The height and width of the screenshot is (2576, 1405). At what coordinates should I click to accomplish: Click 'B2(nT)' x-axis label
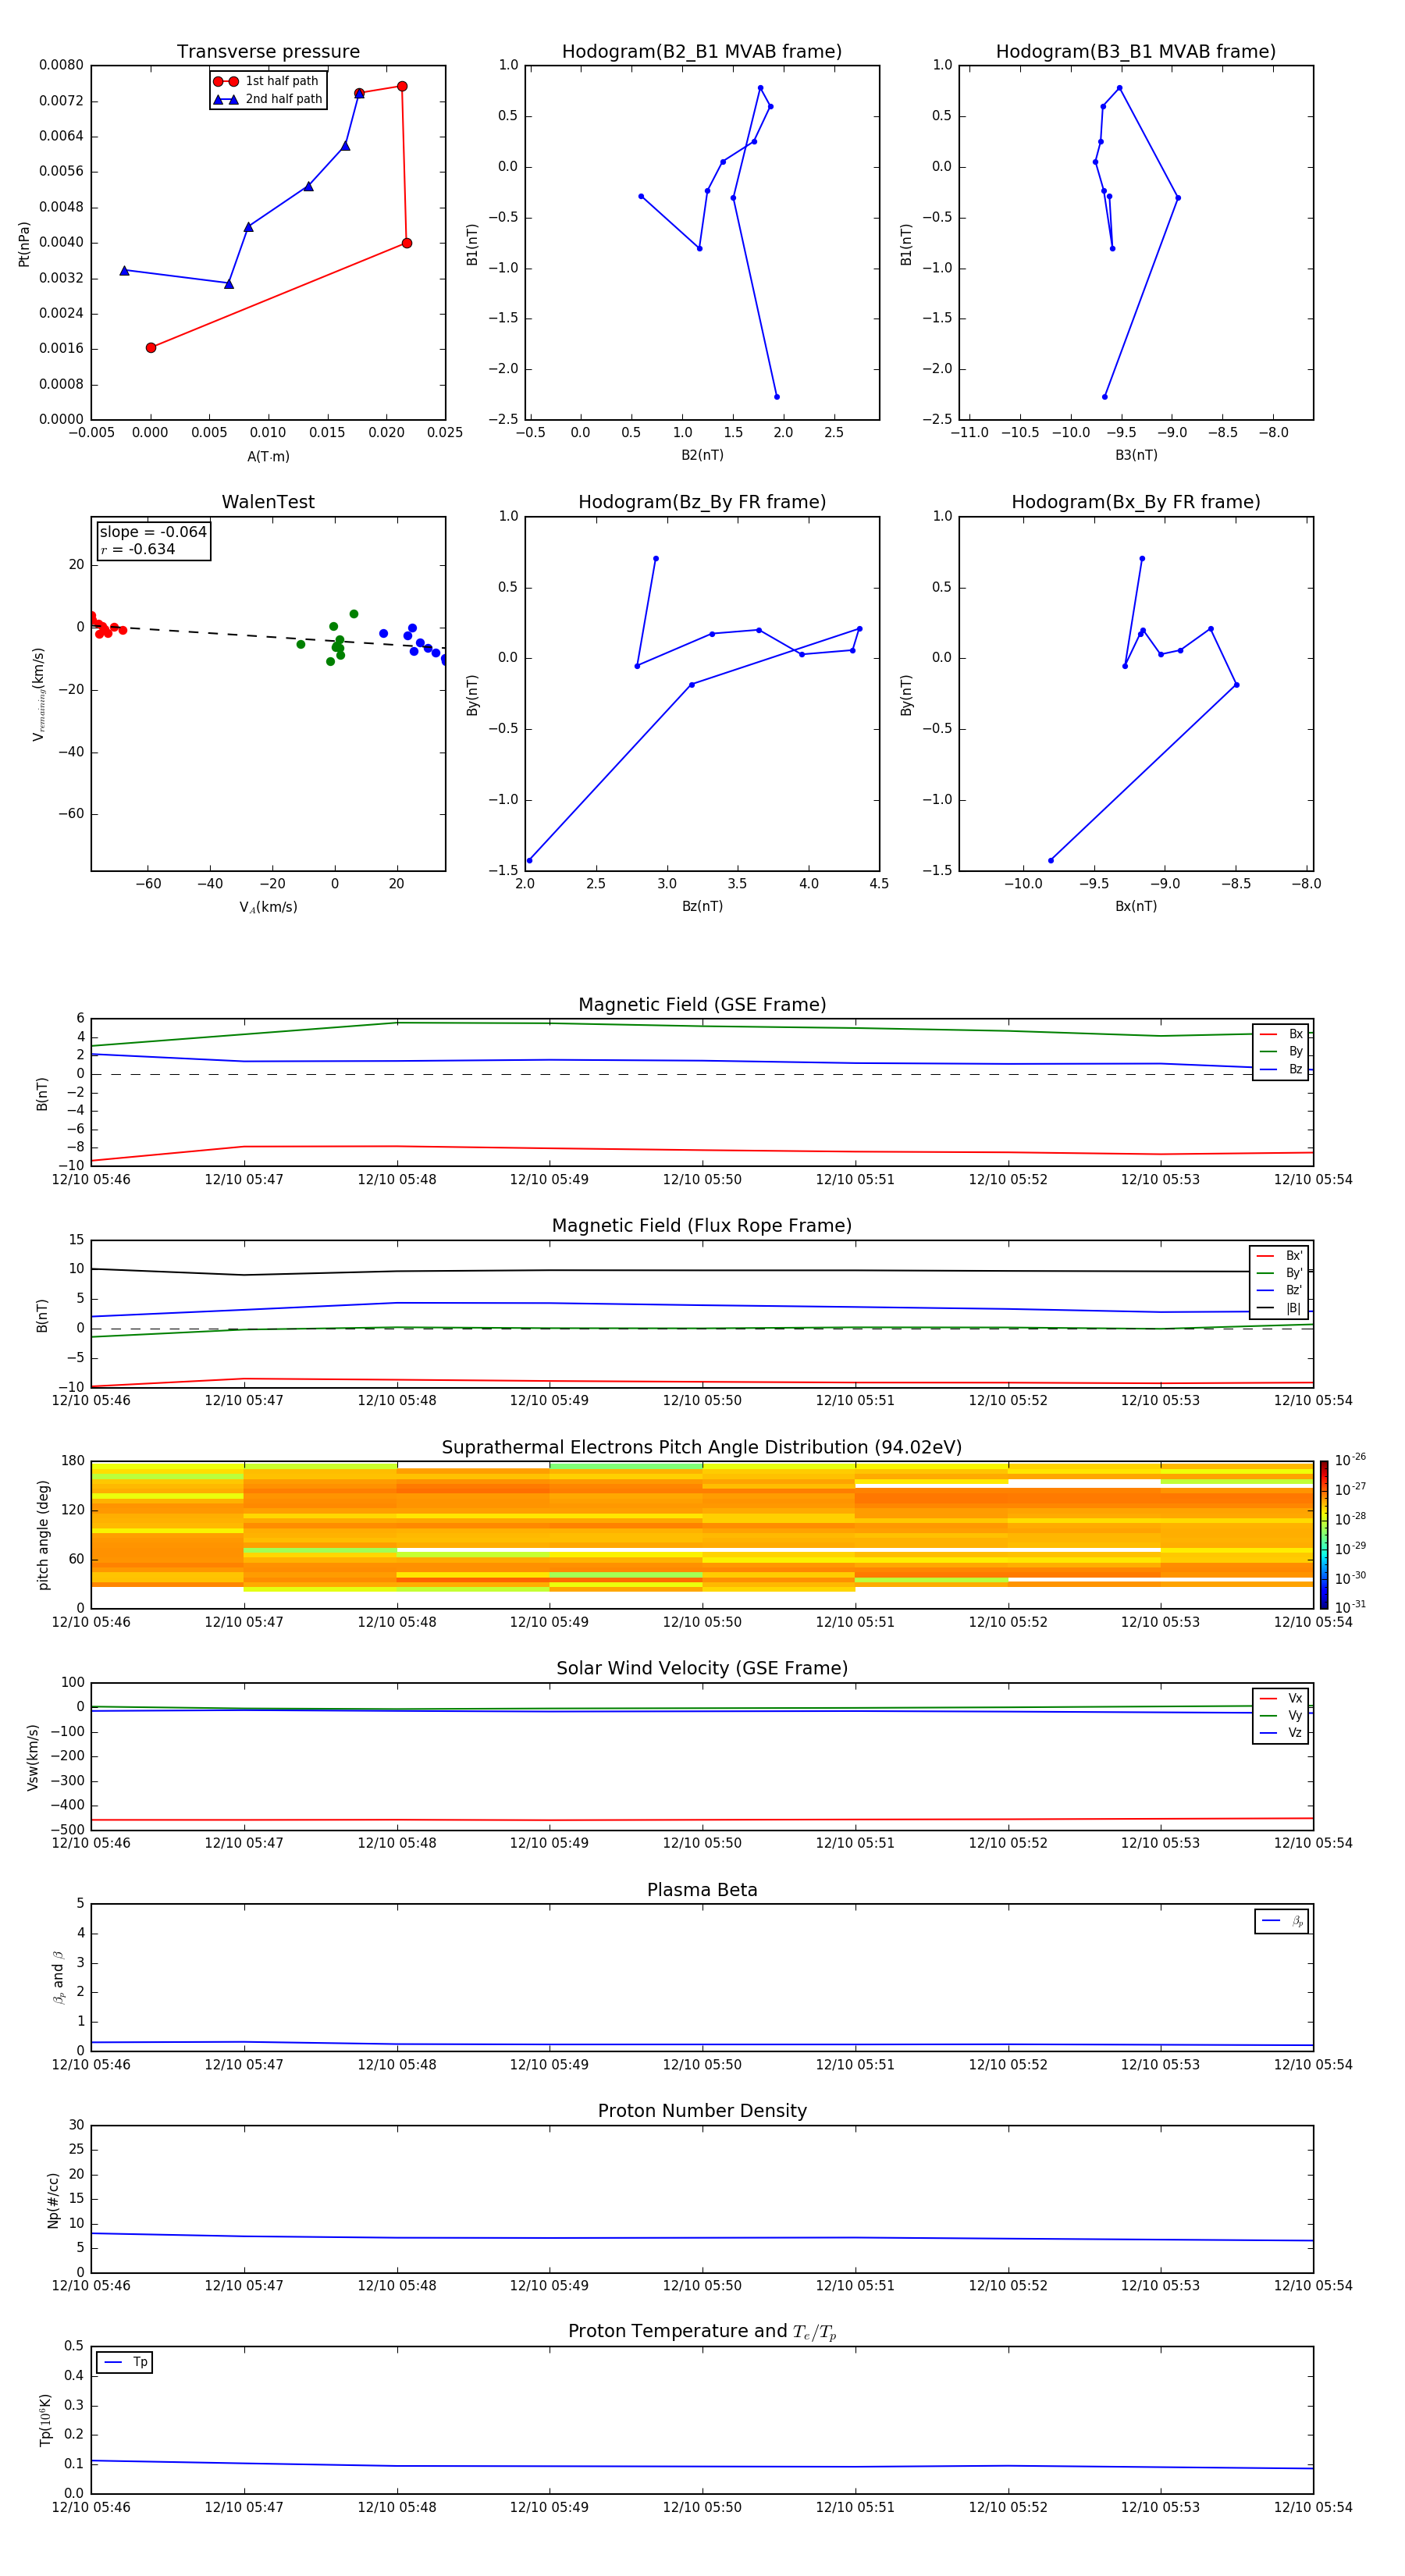[702, 455]
